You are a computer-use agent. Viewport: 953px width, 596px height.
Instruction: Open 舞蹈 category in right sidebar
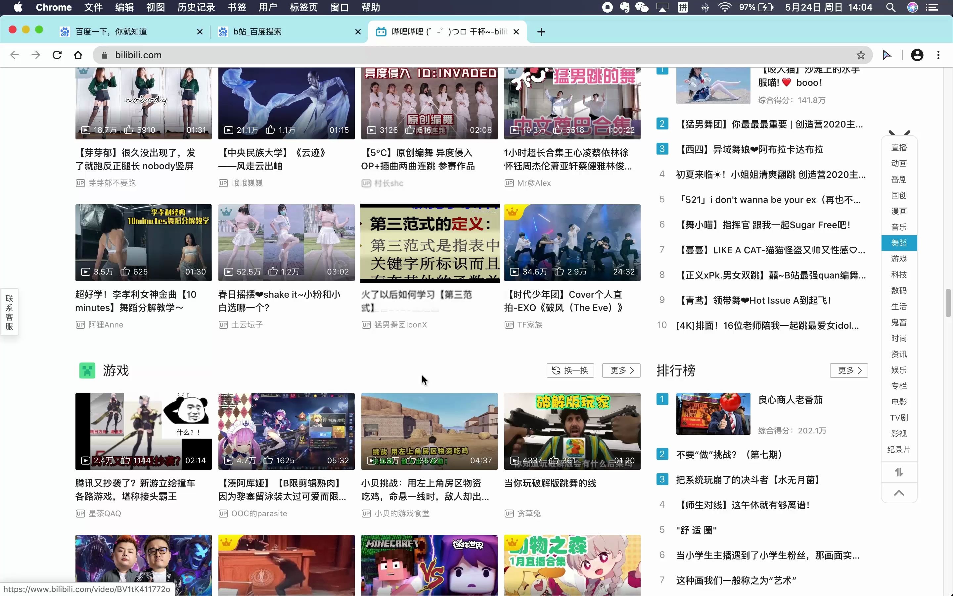[899, 242]
